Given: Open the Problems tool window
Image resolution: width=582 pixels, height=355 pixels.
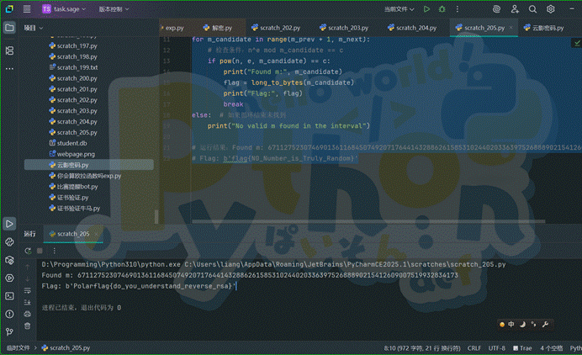Looking at the screenshot, I should 9,314.
